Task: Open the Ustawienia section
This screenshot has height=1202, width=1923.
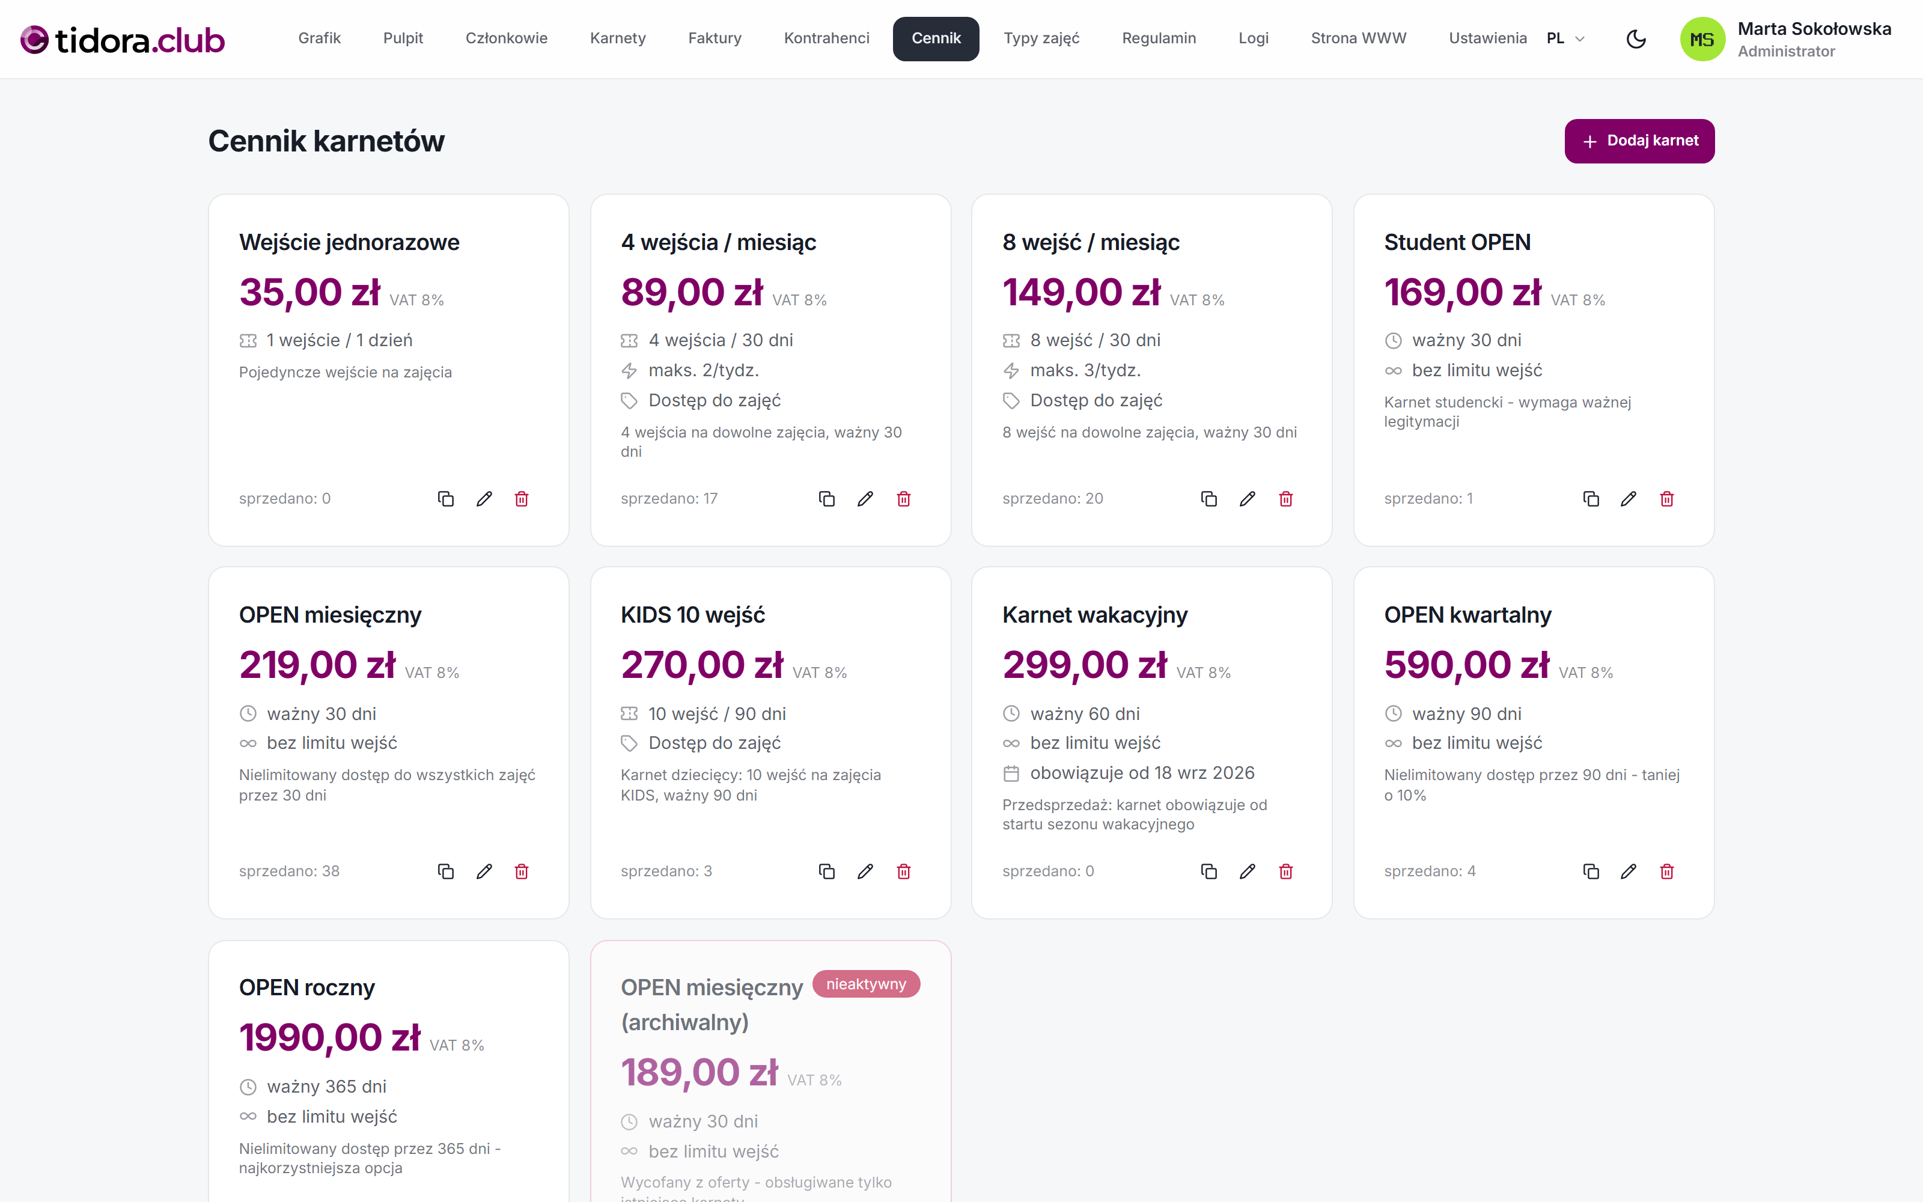Action: click(1487, 38)
